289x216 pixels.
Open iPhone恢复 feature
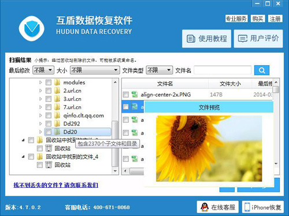263,207
